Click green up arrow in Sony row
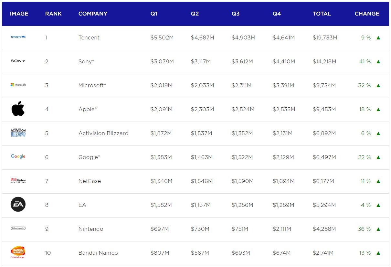Screen dimensions: 391x267 pos(378,61)
